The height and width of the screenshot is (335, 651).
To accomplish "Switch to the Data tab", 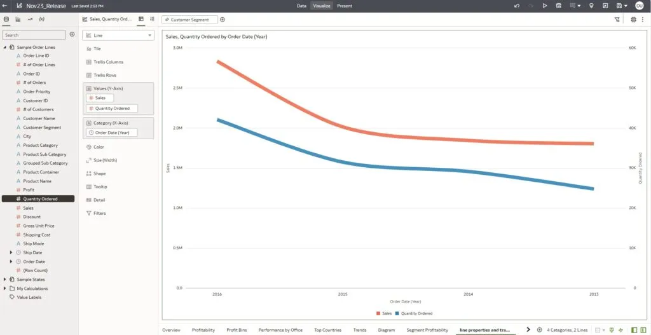I will click(x=301, y=6).
